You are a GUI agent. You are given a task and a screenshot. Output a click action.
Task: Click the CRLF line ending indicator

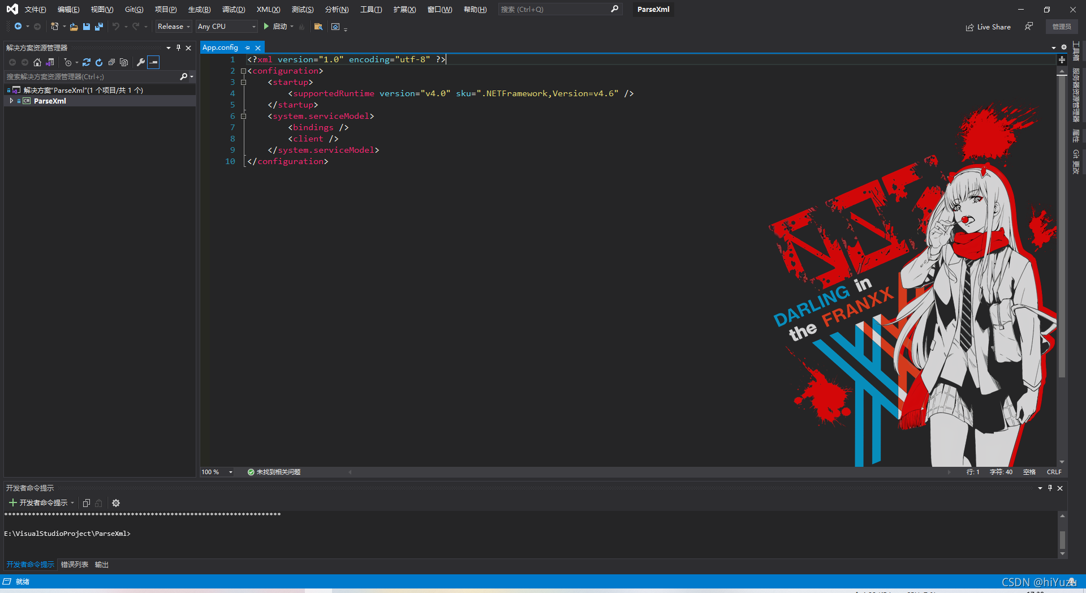pyautogui.click(x=1054, y=472)
